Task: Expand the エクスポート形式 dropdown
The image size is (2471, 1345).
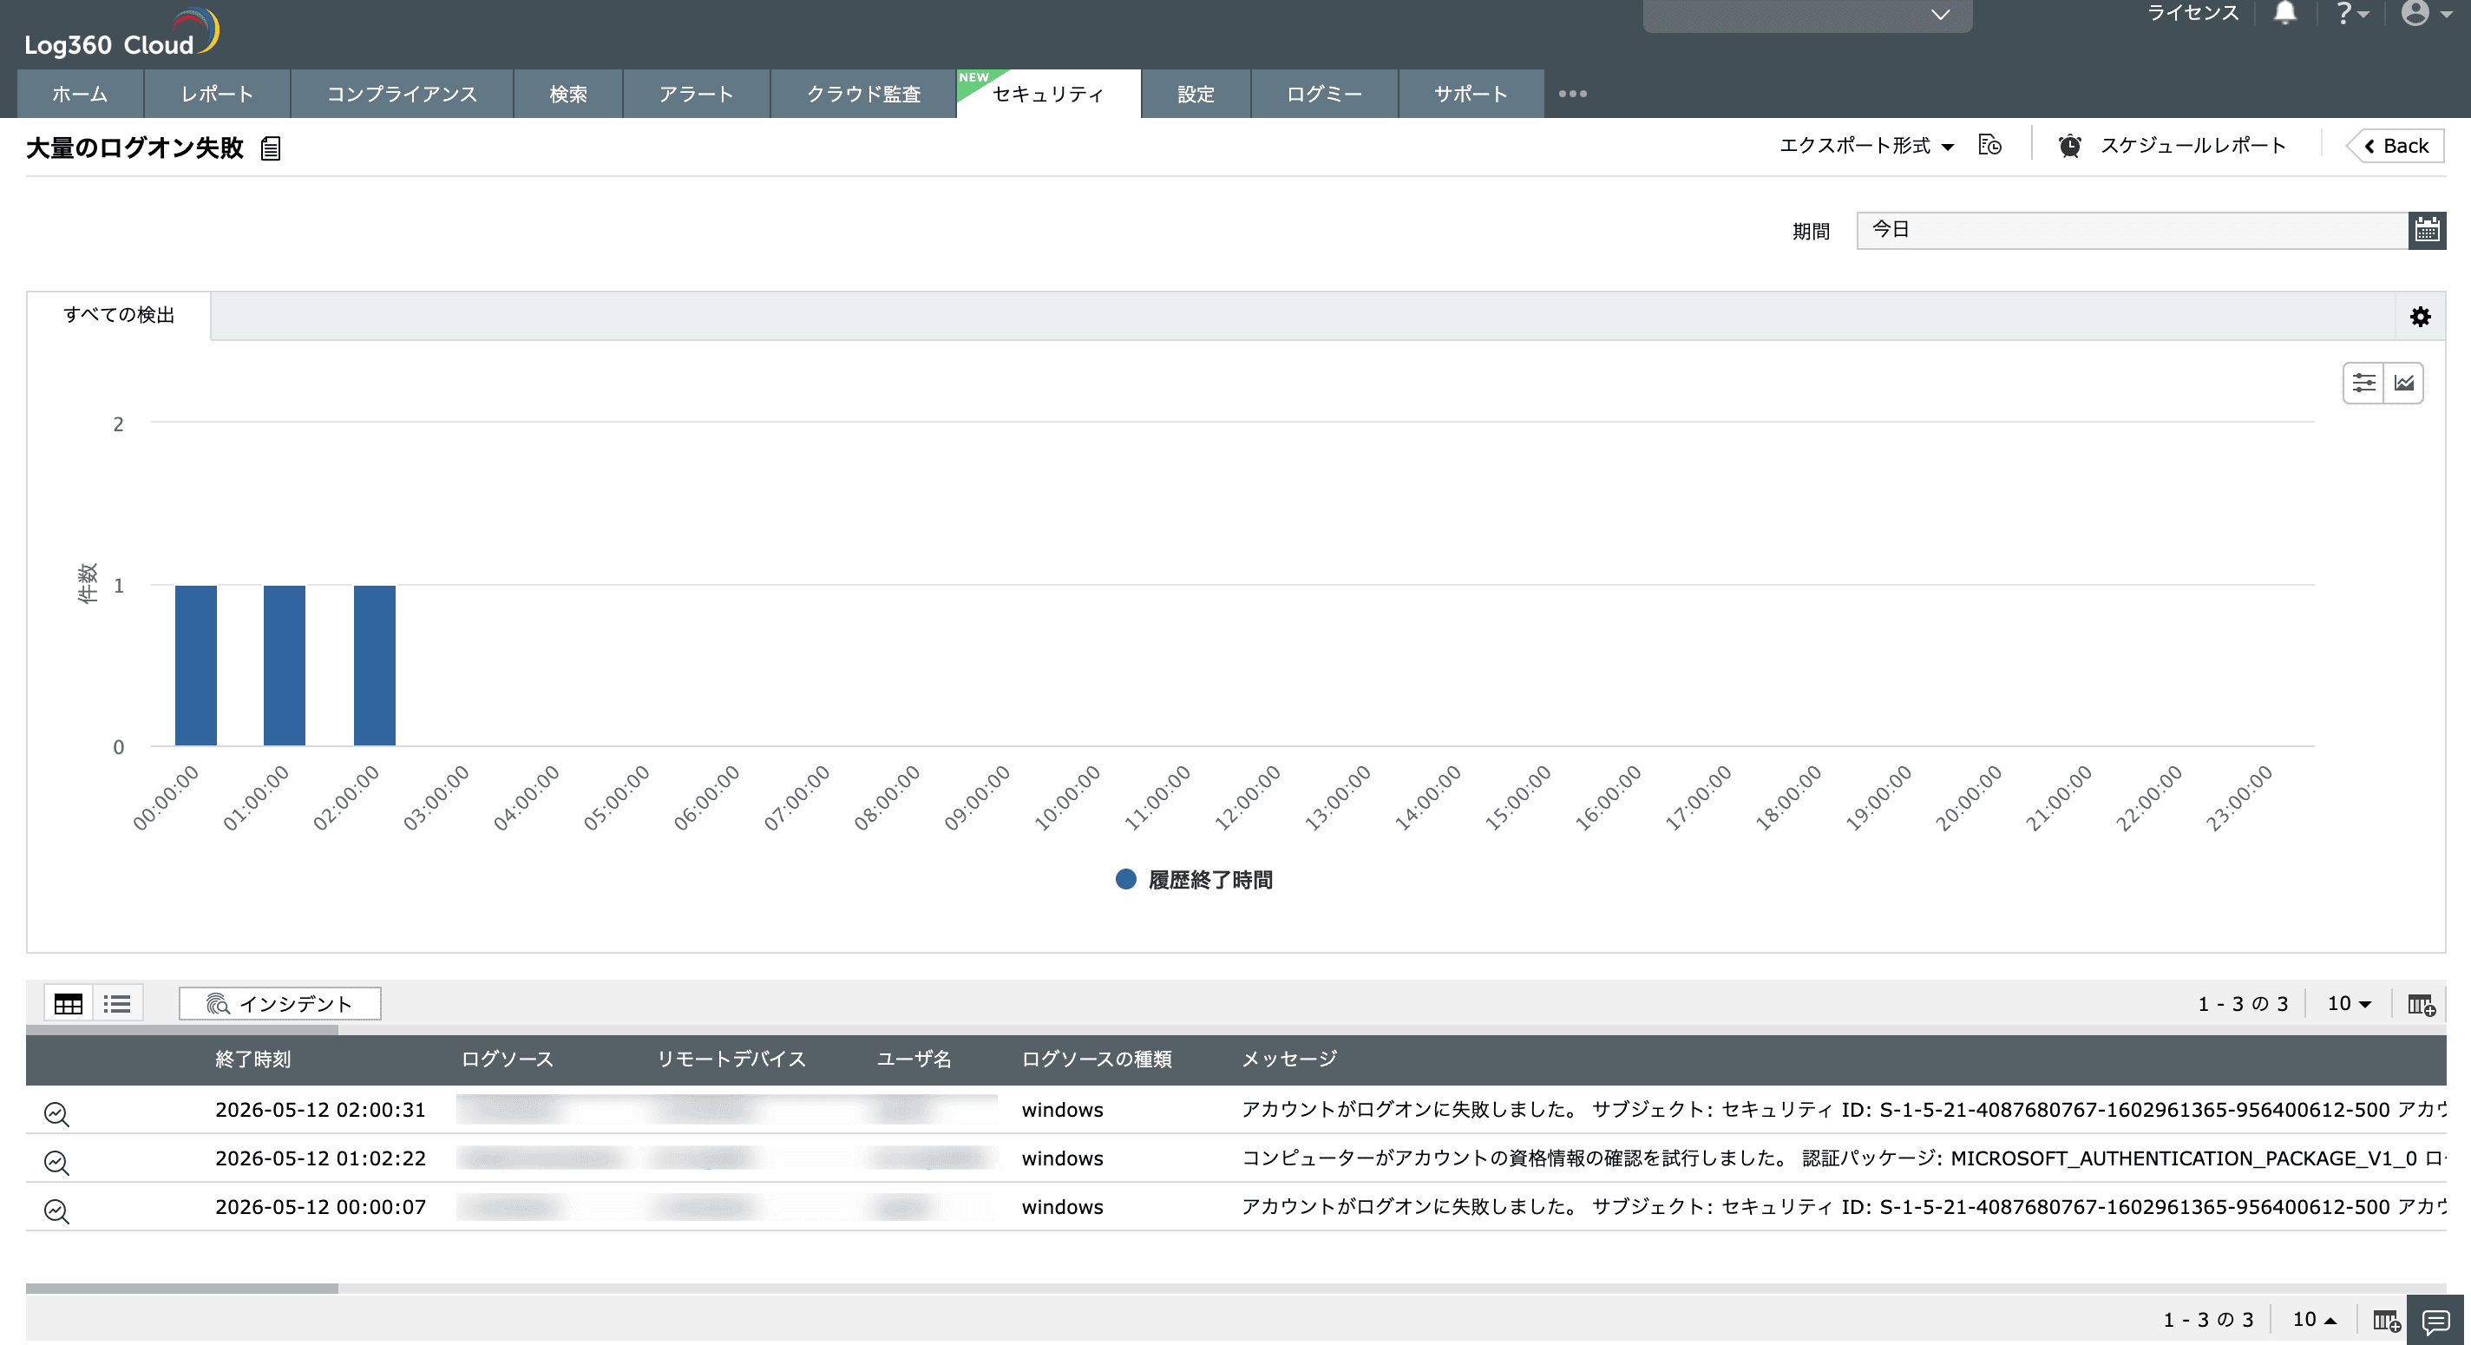Action: (x=1865, y=146)
